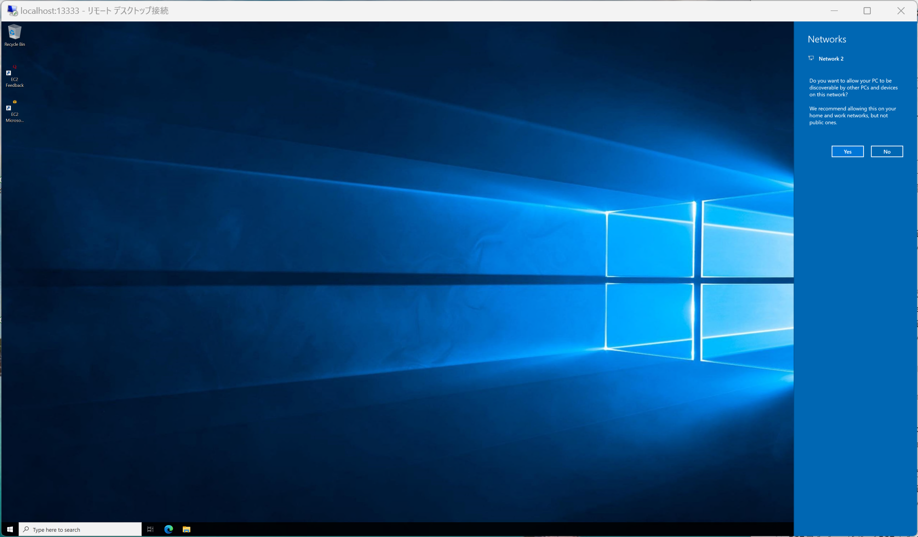Click the Networks panel heading
Viewport: 918px width, 537px height.
tap(827, 40)
